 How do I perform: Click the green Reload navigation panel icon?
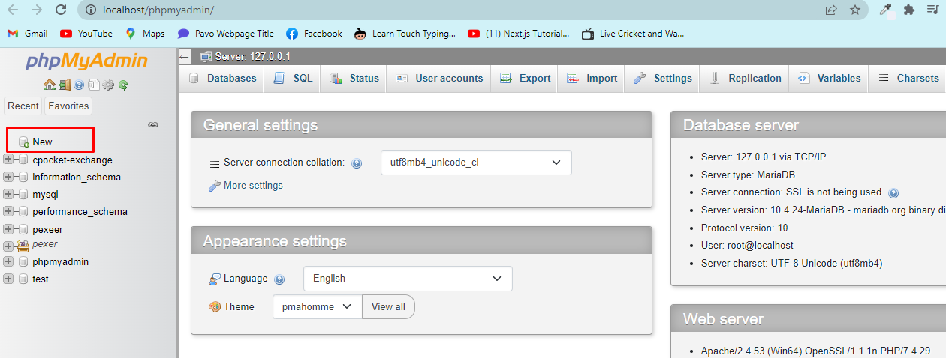coord(123,85)
